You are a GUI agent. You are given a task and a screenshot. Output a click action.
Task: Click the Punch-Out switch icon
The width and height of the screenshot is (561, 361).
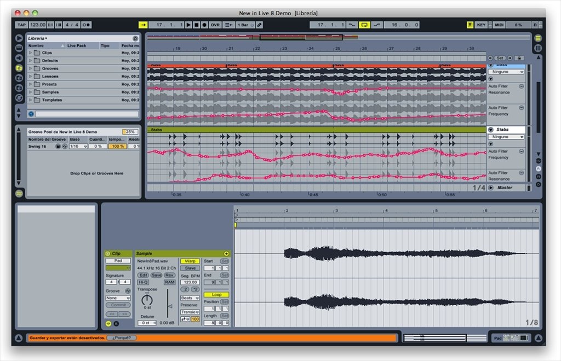[377, 25]
